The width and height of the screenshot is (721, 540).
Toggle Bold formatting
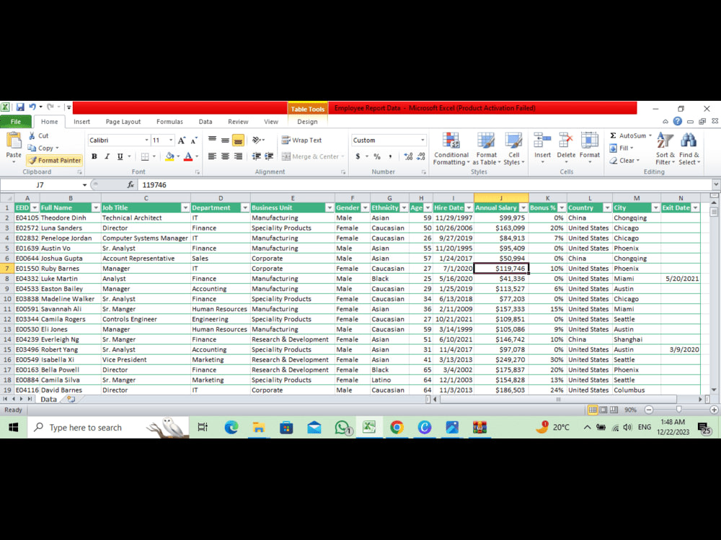point(94,156)
